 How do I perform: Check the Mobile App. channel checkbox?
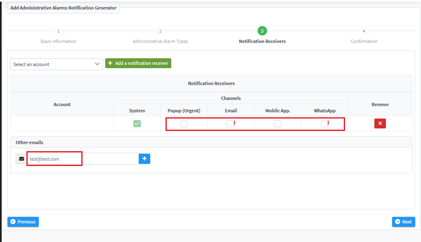click(x=278, y=123)
